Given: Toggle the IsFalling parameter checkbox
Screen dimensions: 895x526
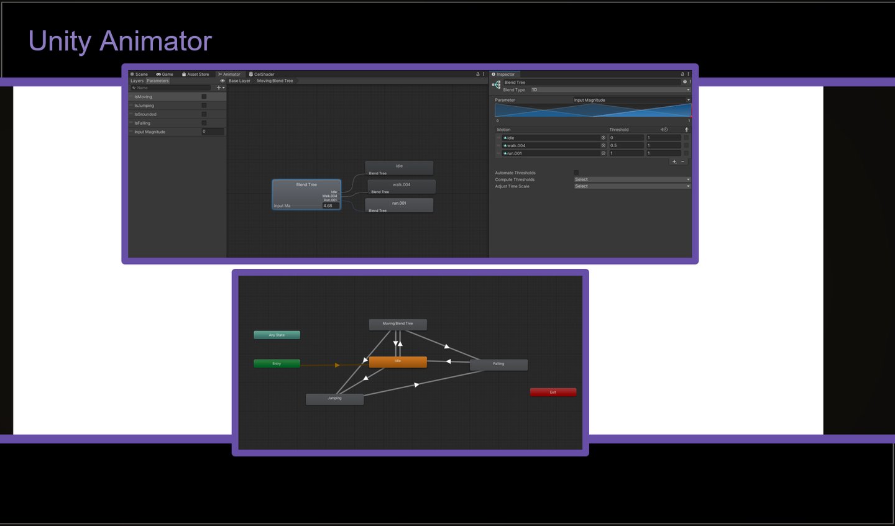Looking at the screenshot, I should point(204,123).
